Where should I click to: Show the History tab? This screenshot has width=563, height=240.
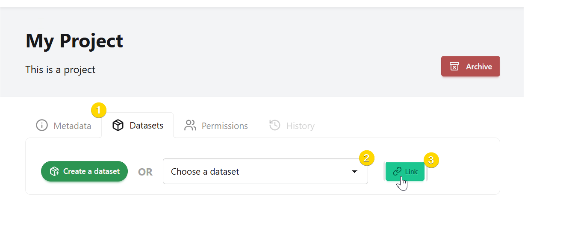(x=300, y=126)
